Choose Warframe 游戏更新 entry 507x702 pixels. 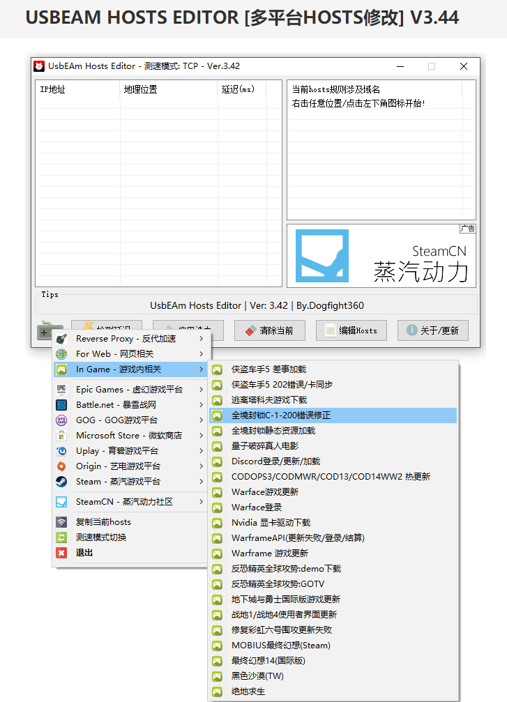click(333, 554)
